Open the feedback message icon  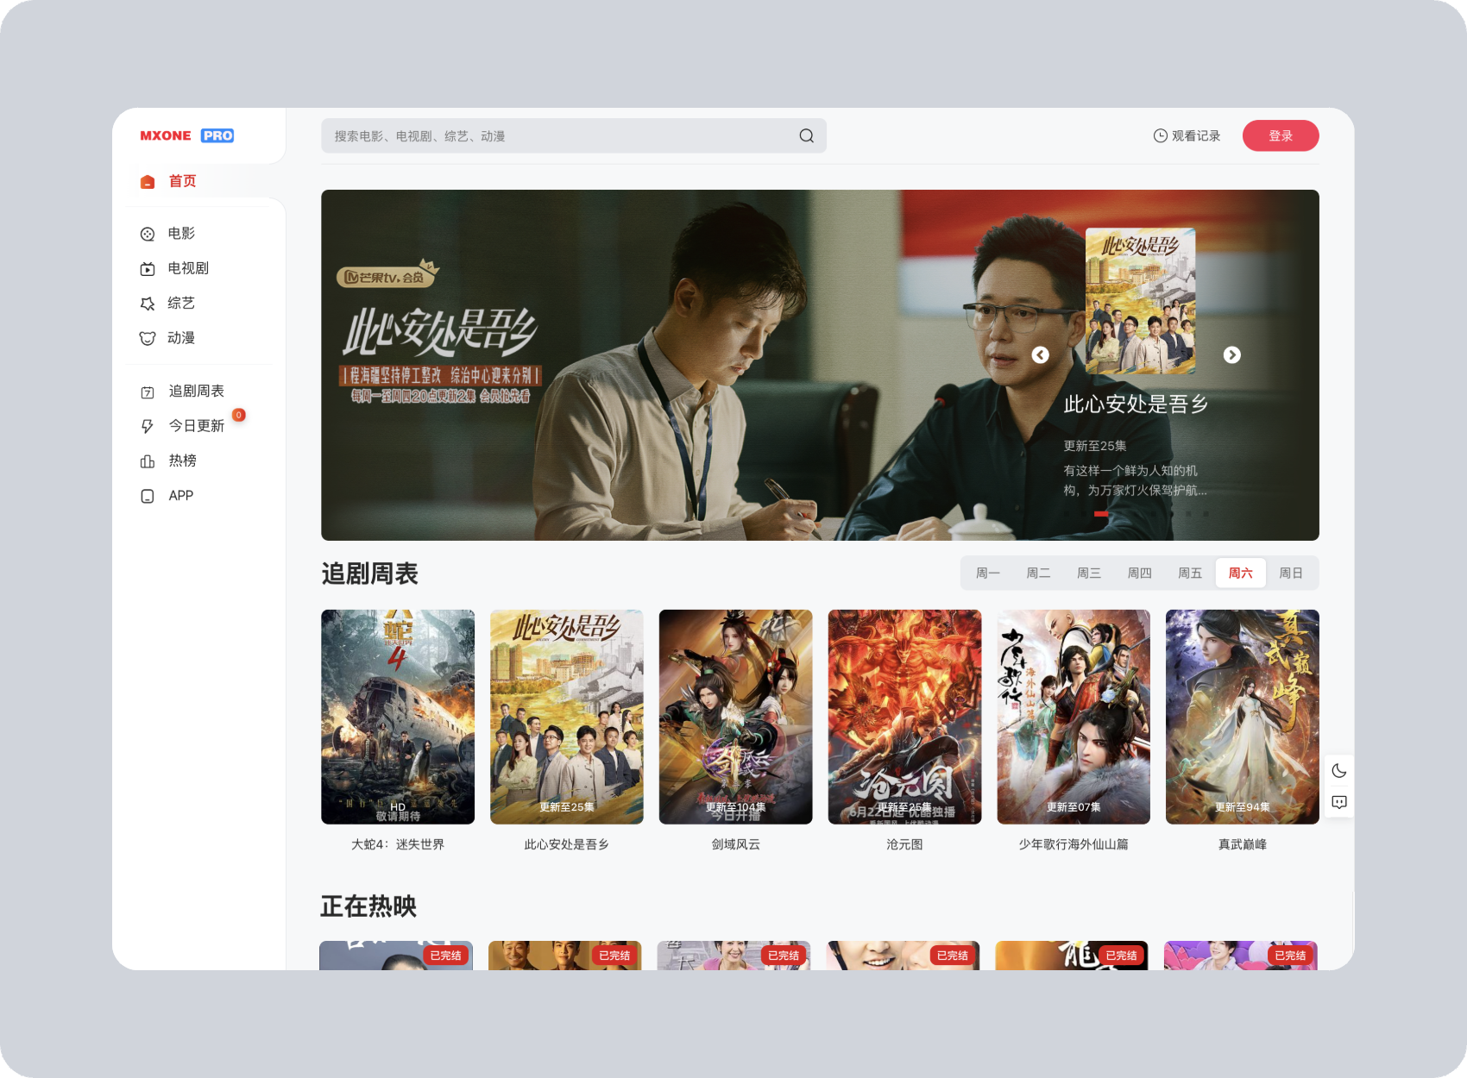[x=1339, y=802]
